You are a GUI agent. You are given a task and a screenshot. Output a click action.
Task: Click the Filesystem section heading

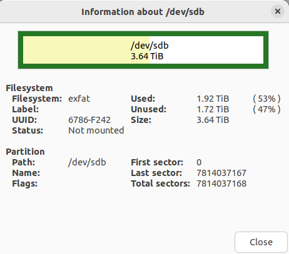point(29,88)
